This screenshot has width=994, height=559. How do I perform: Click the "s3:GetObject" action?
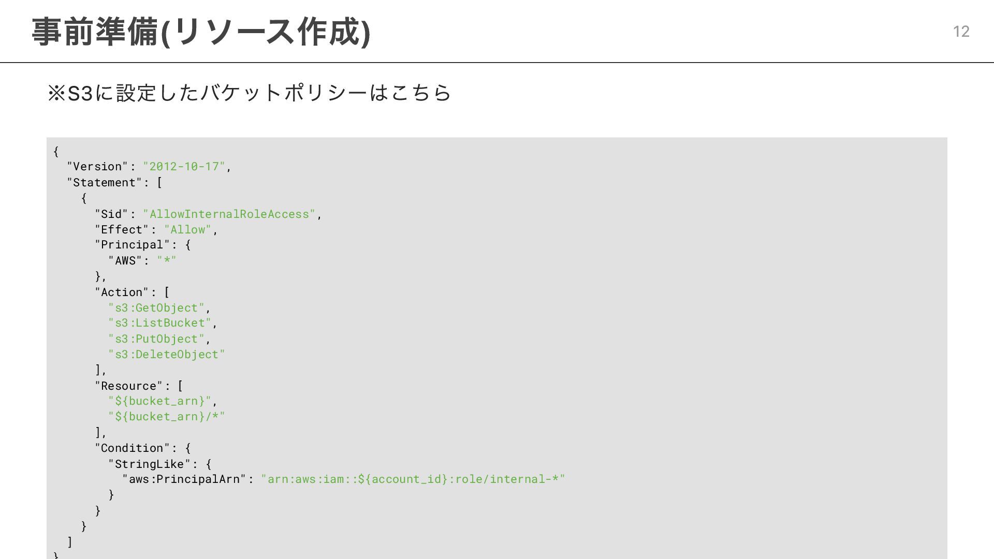click(156, 308)
